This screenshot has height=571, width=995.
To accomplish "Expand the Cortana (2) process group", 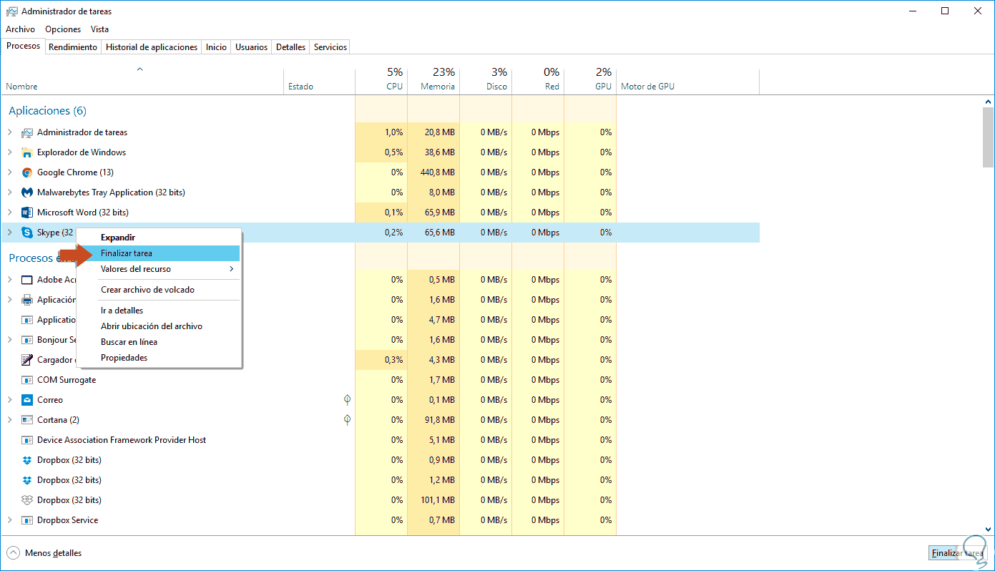I will 9,420.
